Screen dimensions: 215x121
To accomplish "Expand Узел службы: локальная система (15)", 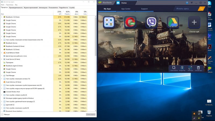I will (x=2, y=79).
